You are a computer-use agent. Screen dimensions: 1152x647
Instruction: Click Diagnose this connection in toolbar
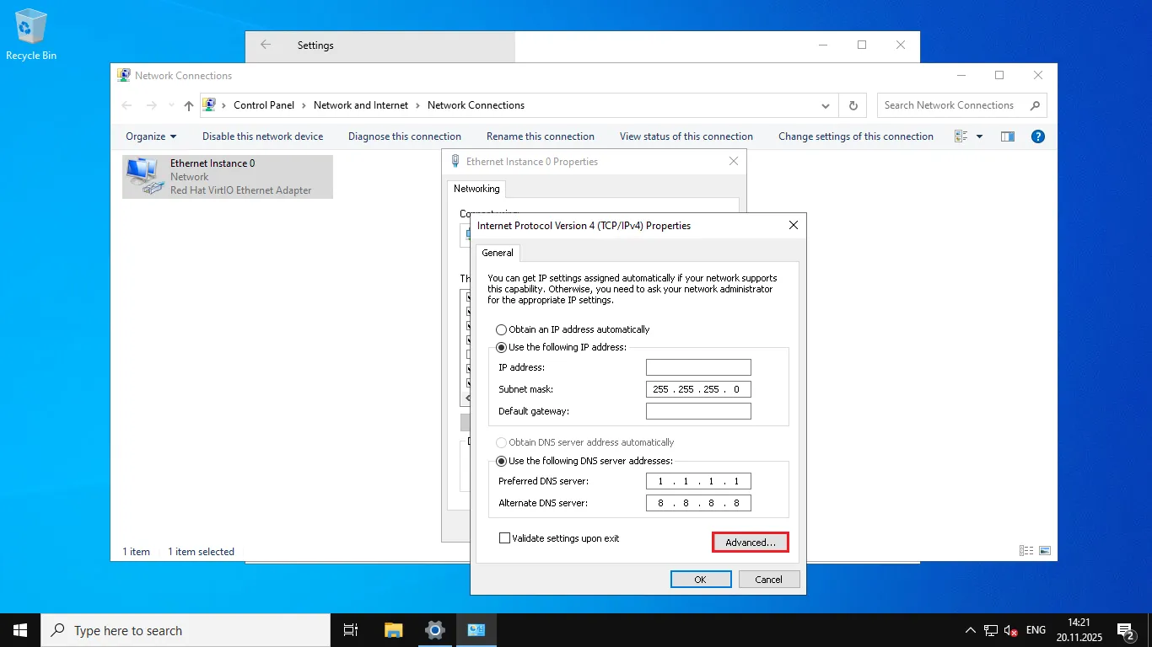pos(404,136)
